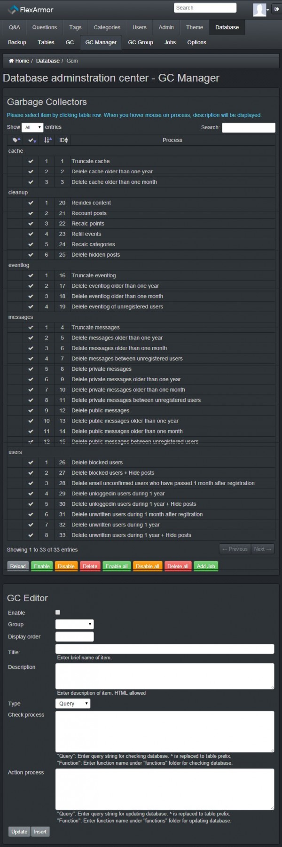Open the Type Query dropdown
The width and height of the screenshot is (282, 847).
tap(72, 704)
